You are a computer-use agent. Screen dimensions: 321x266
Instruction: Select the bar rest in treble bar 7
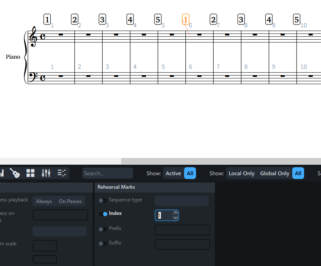coord(227,35)
